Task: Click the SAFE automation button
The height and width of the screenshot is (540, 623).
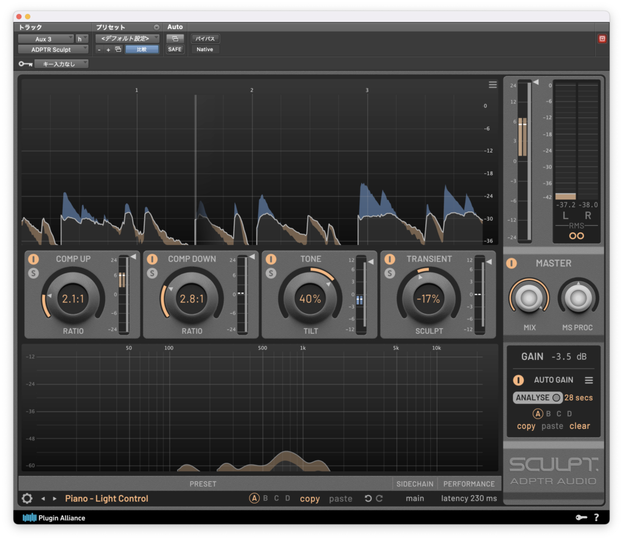Action: click(x=175, y=49)
